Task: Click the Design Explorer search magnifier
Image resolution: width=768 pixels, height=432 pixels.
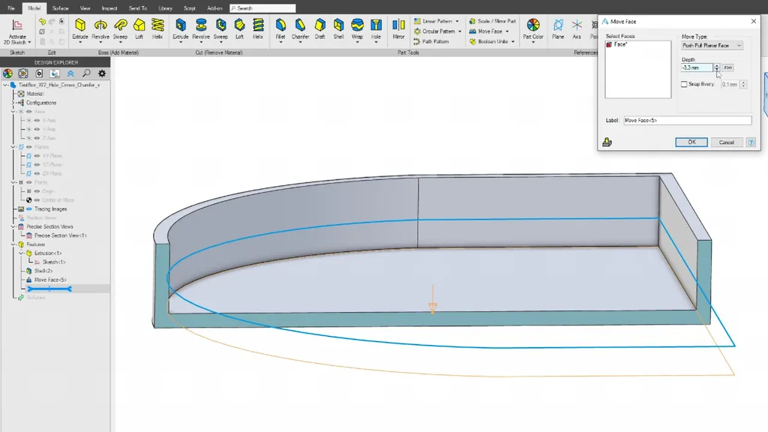Action: point(86,73)
